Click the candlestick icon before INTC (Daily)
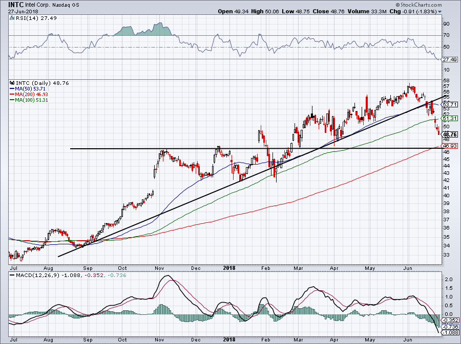The width and height of the screenshot is (461, 344). 12,83
